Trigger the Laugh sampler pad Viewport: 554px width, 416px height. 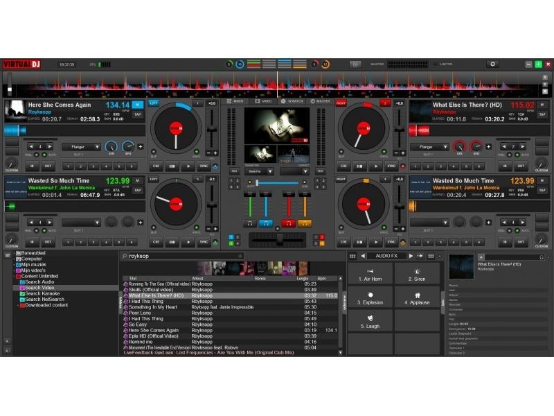pyautogui.click(x=370, y=321)
